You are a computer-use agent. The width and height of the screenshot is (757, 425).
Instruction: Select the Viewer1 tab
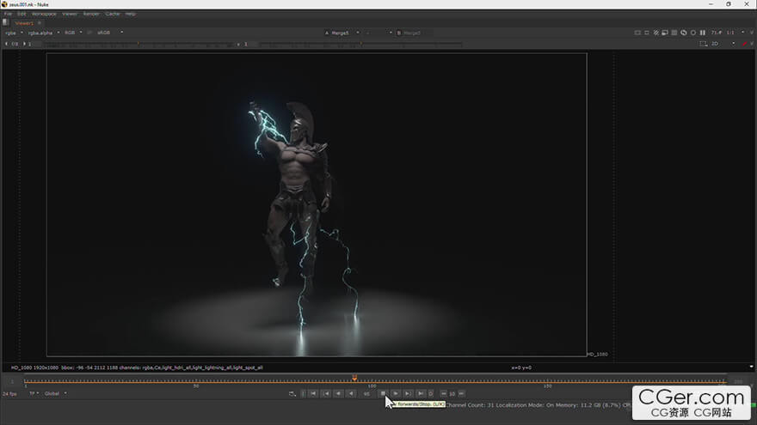[x=24, y=23]
